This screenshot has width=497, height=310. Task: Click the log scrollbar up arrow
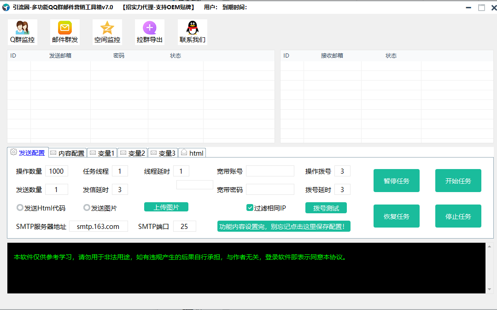(x=489, y=246)
